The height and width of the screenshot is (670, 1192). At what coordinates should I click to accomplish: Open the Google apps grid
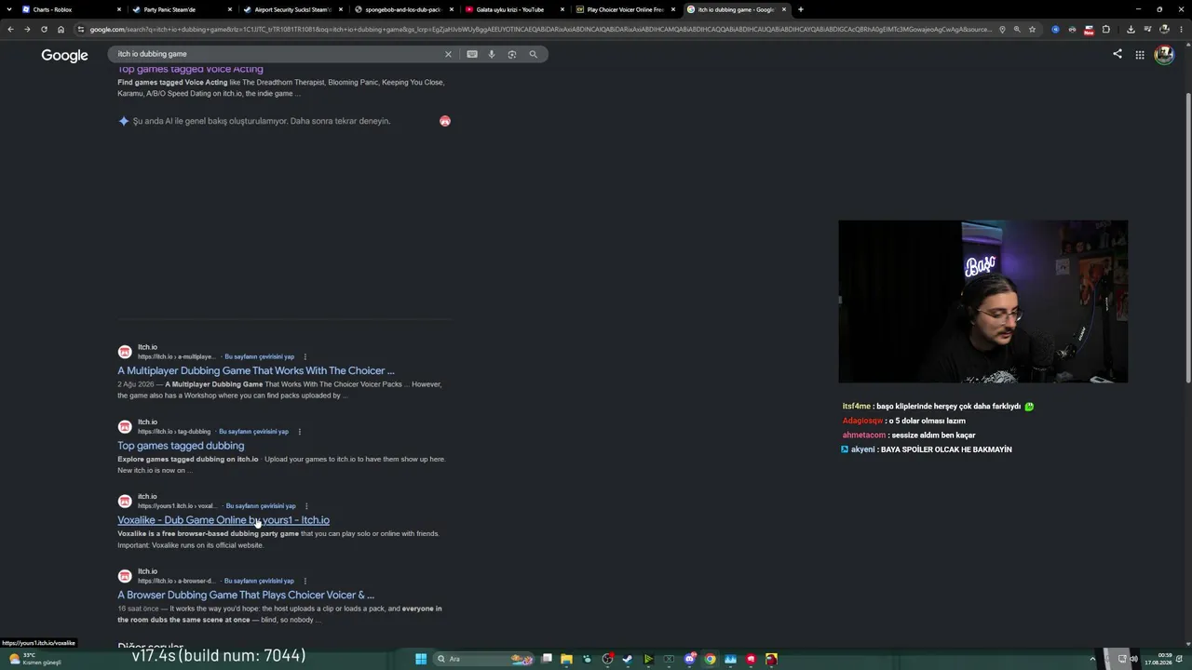(1140, 55)
